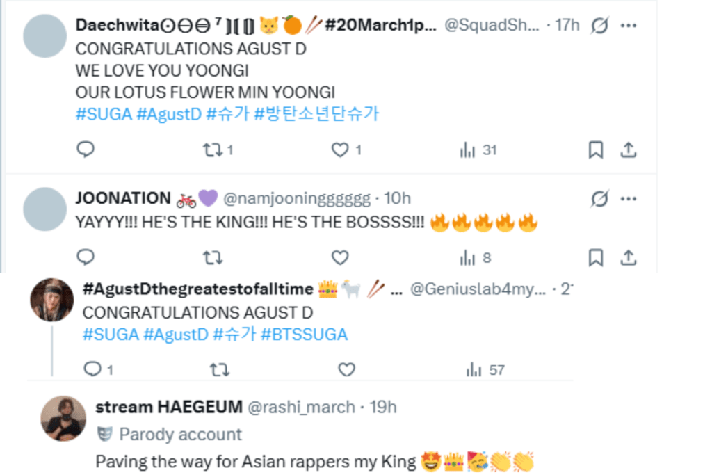This screenshot has height=475, width=712.
Task: Like the Daechwita tweet
Action: pyautogui.click(x=339, y=150)
